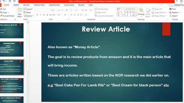Toggle numbered list formatting
The image size is (184, 103).
click(x=76, y=10)
